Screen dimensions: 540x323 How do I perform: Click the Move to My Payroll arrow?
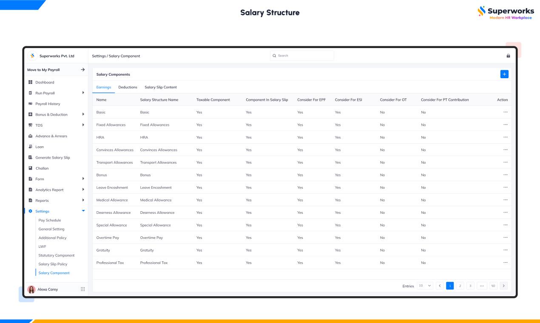pos(83,70)
